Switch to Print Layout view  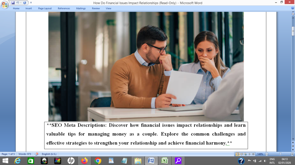237,154
